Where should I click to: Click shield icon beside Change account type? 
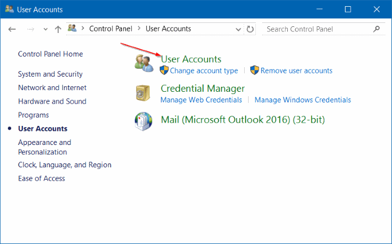(164, 70)
